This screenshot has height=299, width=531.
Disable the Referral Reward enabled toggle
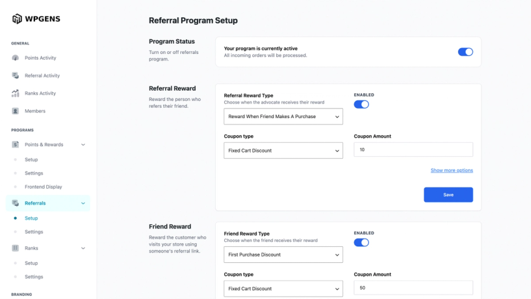361,104
